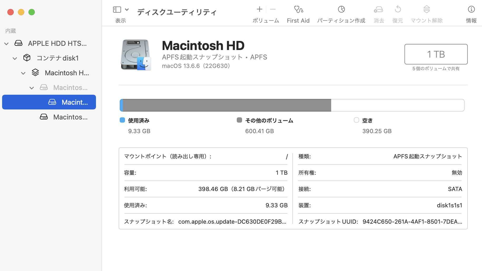Viewport: 482px width, 271px height.
Task: Click the パーティション作成 label
Action: [x=341, y=21]
